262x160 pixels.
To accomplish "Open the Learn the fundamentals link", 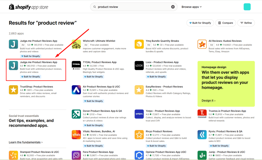I will pyautogui.click(x=26, y=142).
